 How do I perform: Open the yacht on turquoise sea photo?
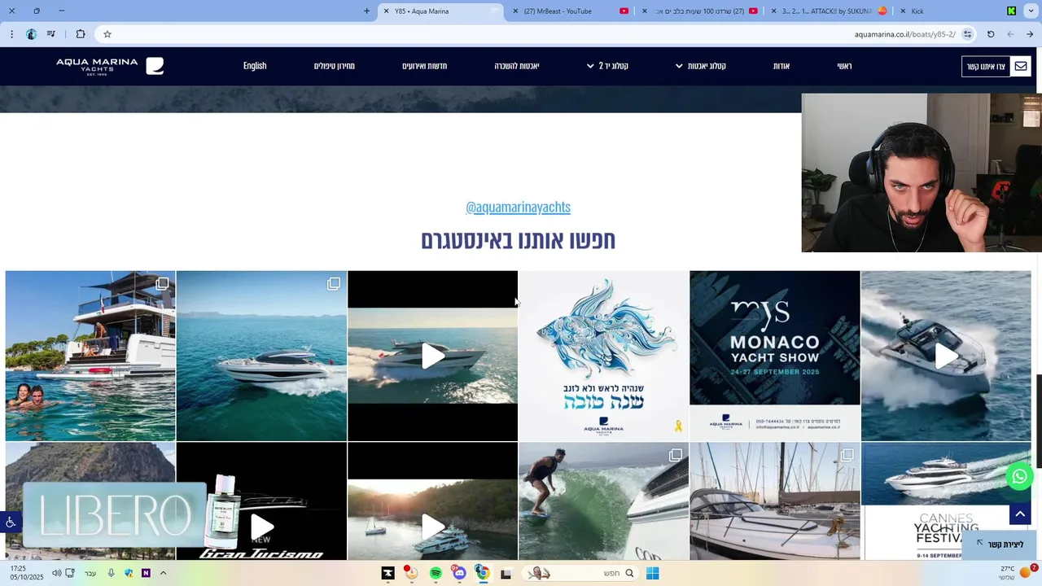click(x=261, y=356)
